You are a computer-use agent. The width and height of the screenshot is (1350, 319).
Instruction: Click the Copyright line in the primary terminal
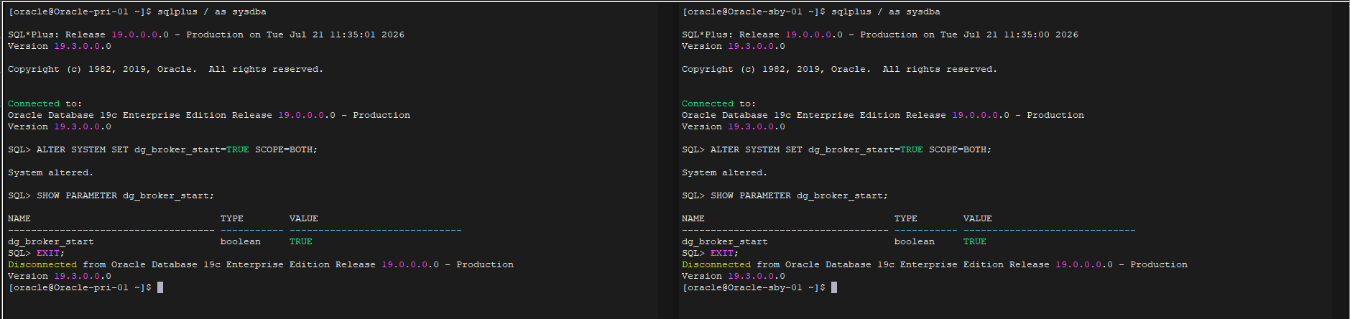click(166, 69)
